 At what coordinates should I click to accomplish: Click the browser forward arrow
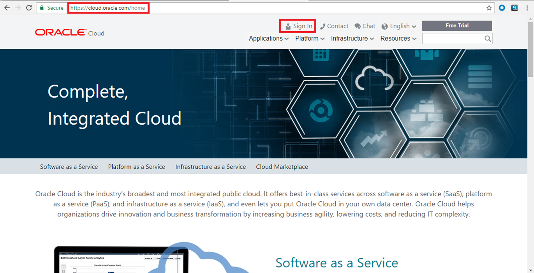click(x=18, y=8)
